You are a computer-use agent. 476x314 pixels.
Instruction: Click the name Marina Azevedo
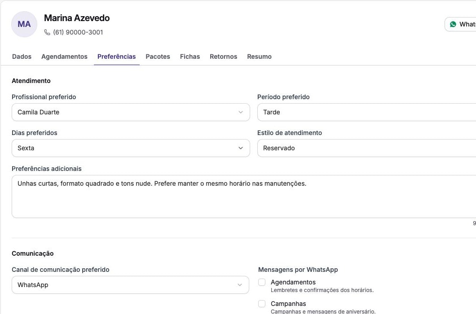click(x=77, y=18)
